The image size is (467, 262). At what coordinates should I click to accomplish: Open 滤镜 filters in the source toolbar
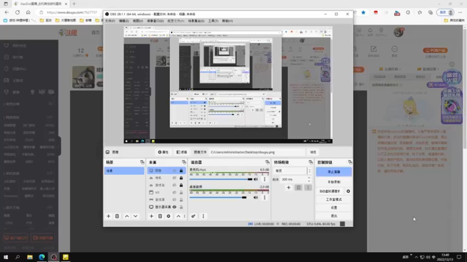[182, 152]
